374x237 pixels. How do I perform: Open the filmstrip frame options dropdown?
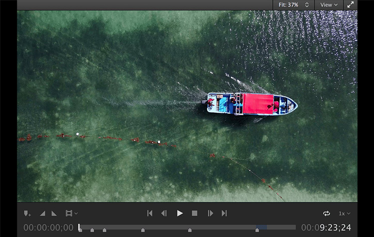pyautogui.click(x=71, y=214)
